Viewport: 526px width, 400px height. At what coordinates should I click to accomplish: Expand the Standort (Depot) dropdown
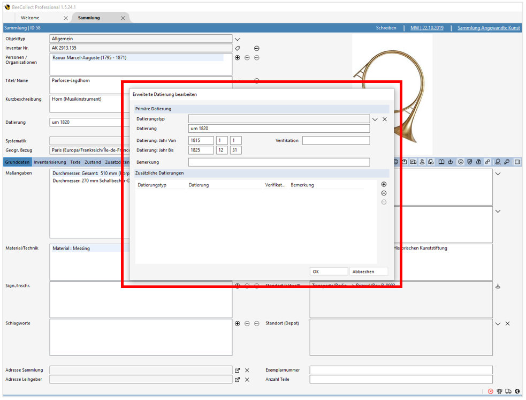click(498, 324)
